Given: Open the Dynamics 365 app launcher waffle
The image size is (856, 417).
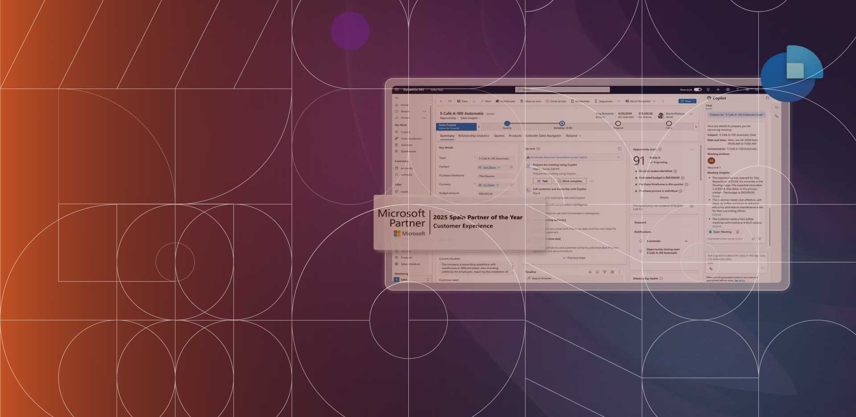Looking at the screenshot, I should coord(396,90).
